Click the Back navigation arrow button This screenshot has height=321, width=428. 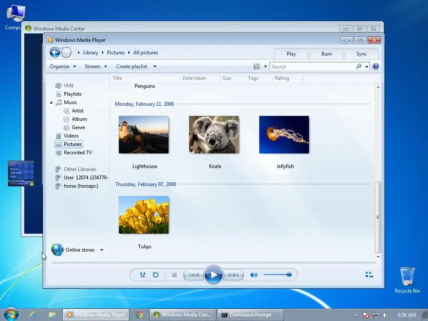pos(55,52)
